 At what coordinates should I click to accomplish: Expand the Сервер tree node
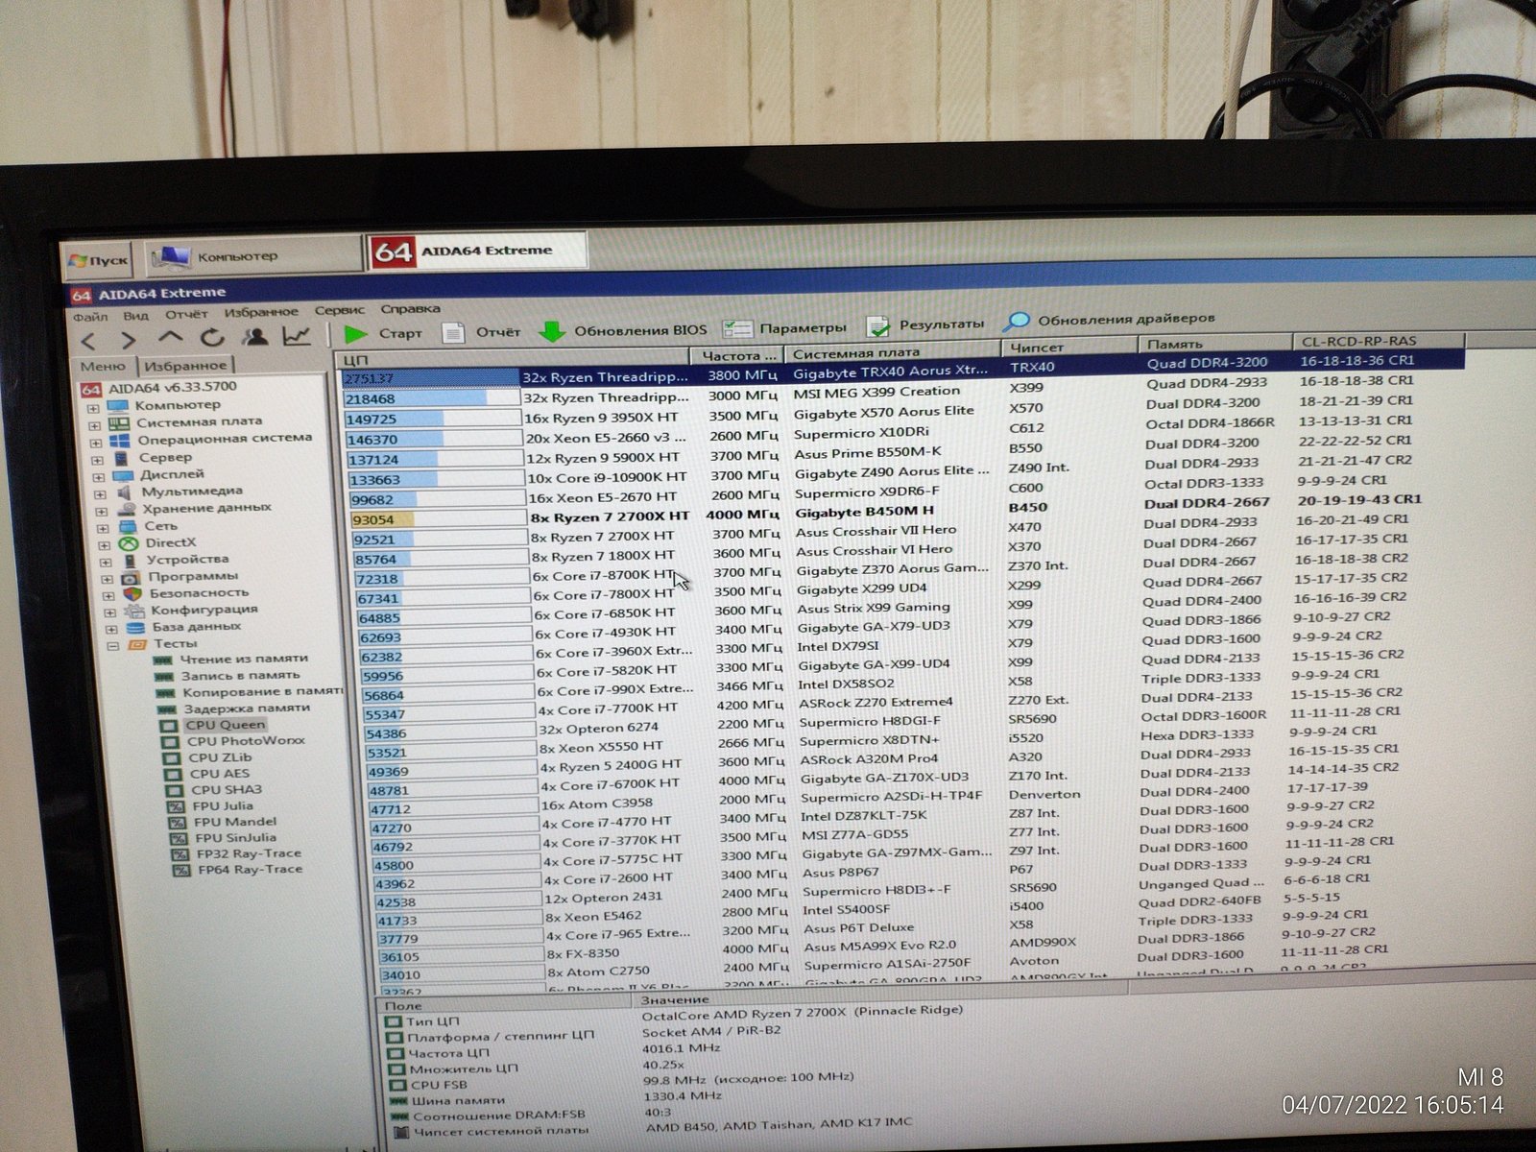[x=97, y=460]
